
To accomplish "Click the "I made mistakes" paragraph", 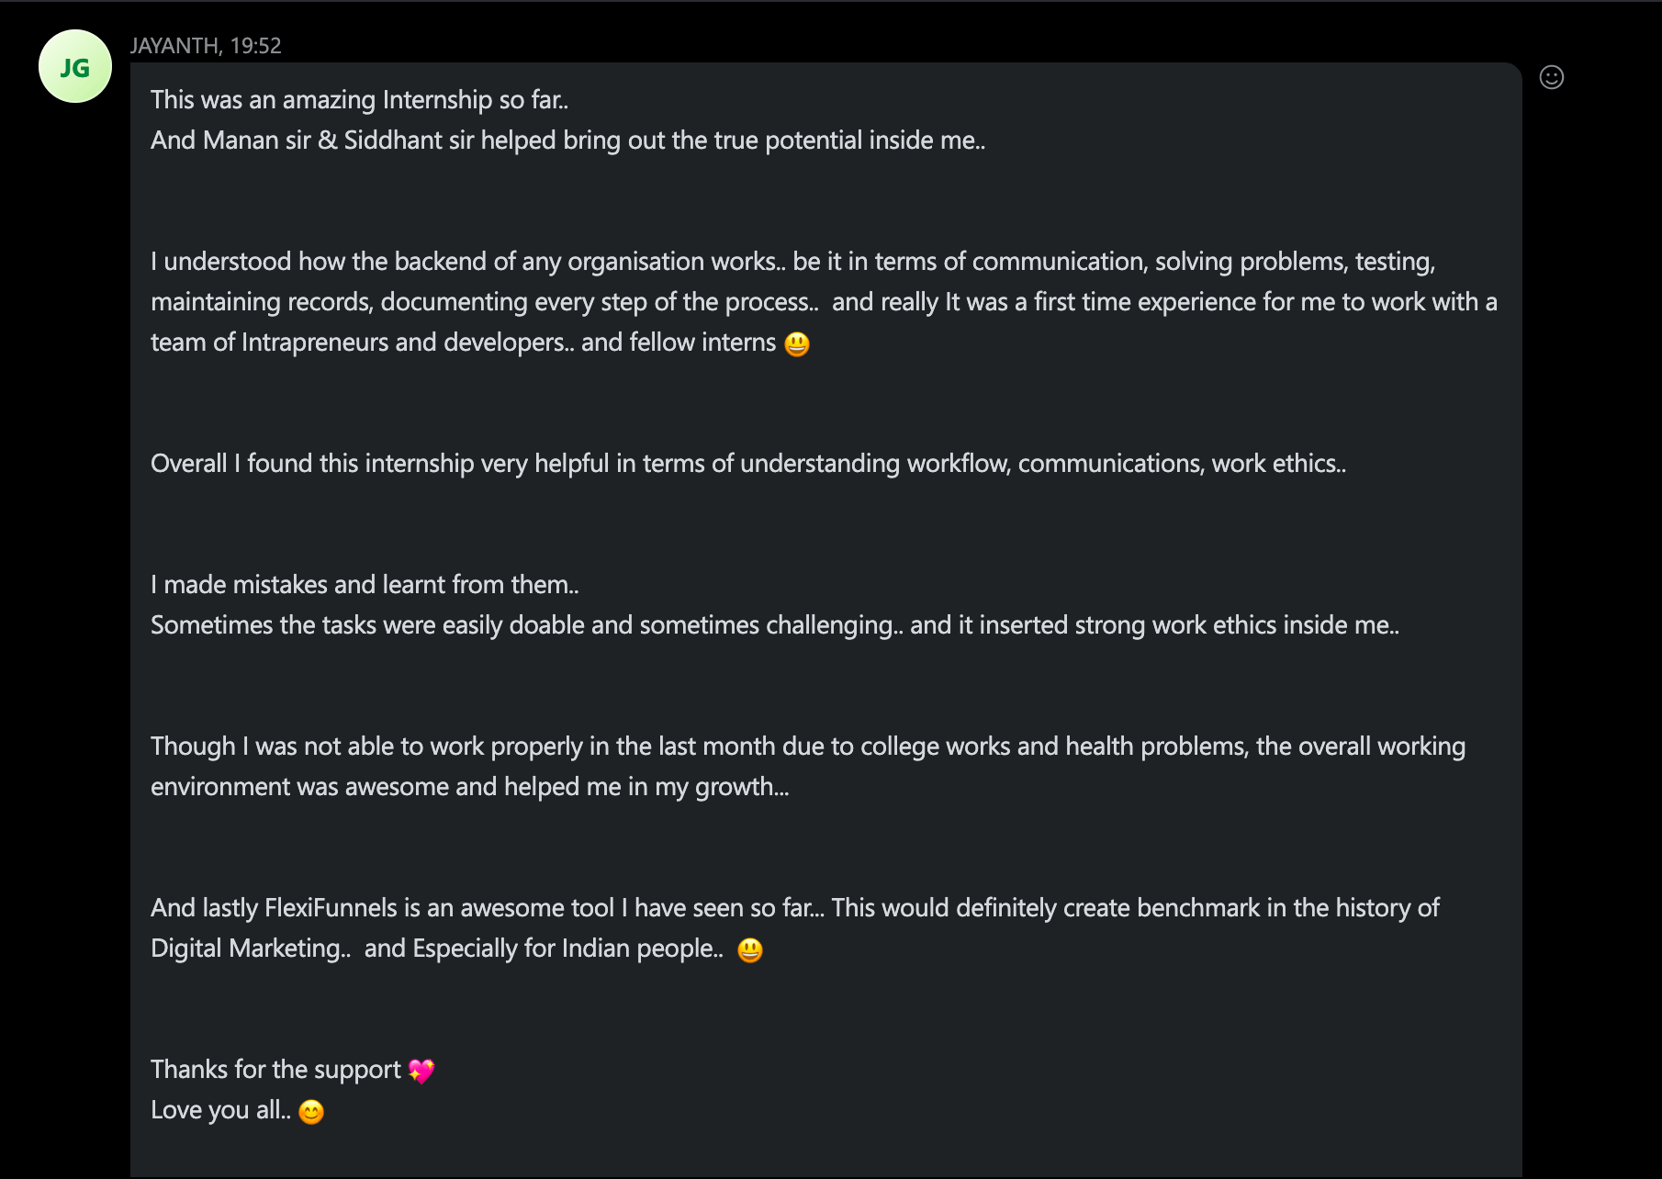I will (365, 584).
